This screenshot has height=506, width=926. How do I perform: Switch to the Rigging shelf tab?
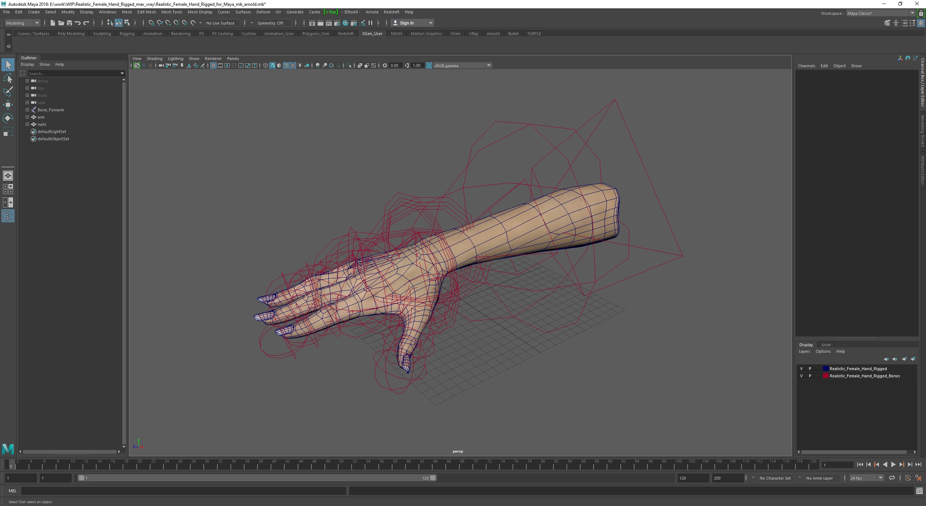pos(127,34)
